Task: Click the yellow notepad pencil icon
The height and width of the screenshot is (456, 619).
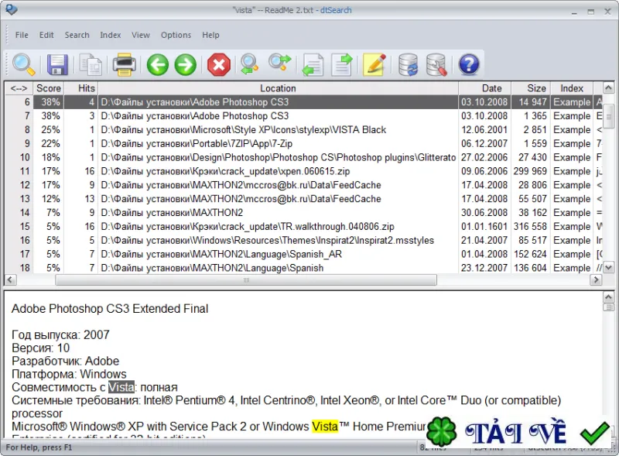Action: tap(374, 64)
